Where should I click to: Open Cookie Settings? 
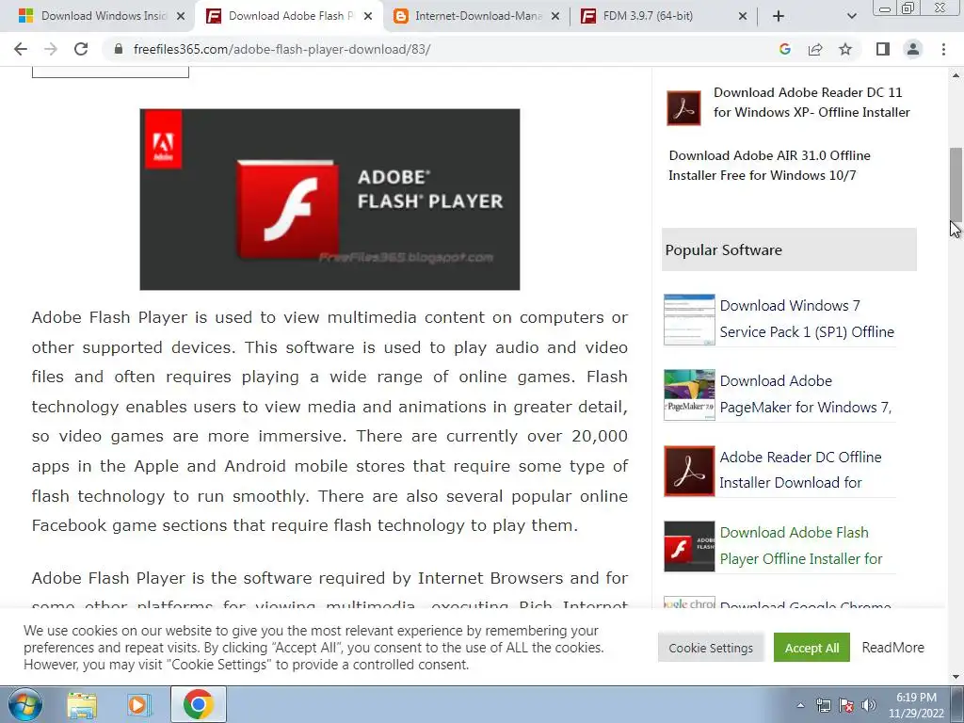coord(711,648)
